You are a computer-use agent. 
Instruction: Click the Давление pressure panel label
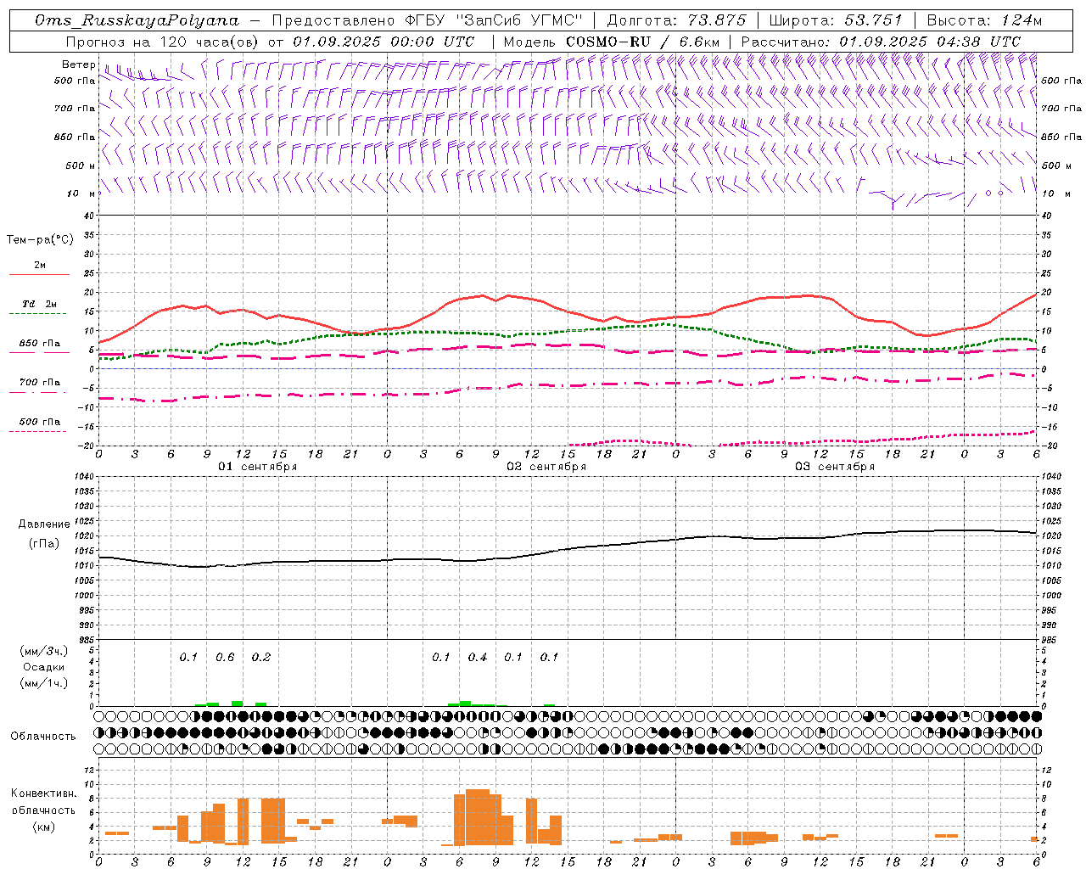coord(44,524)
